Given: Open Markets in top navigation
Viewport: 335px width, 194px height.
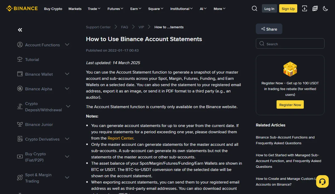Looking at the screenshot, I should 75,9.
